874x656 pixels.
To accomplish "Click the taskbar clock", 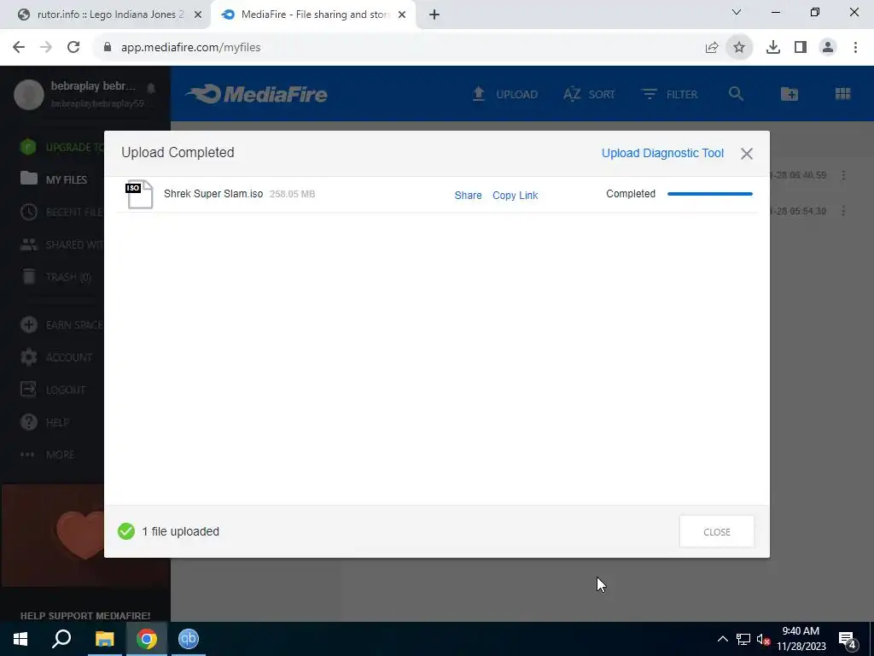I will [x=801, y=639].
